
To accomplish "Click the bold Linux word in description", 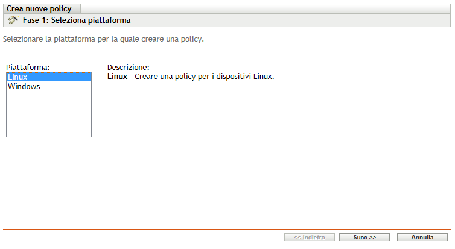I will (117, 77).
